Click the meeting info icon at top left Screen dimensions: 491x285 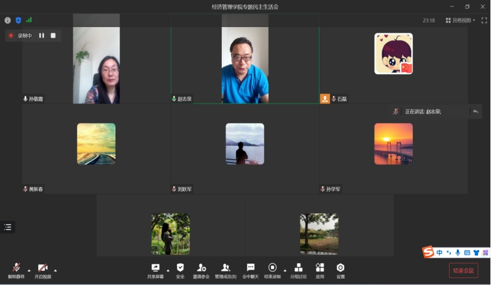[8, 20]
